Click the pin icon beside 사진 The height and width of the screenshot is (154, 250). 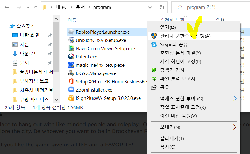click(x=50, y=44)
